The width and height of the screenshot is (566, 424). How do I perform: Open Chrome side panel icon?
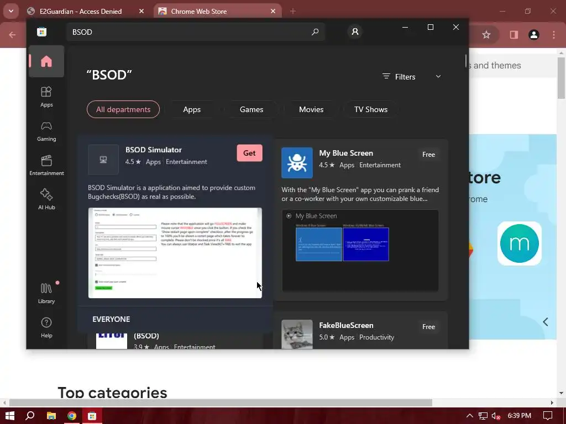513,35
